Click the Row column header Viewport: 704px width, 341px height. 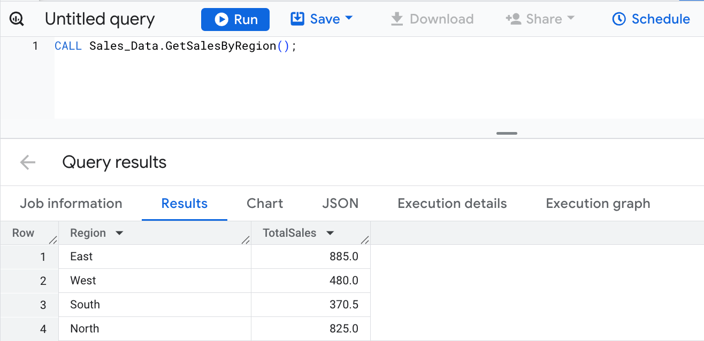click(24, 233)
